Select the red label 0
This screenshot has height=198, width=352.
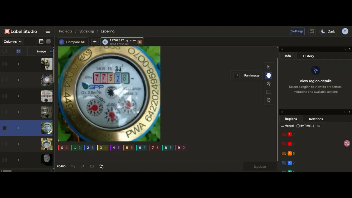tap(64, 148)
